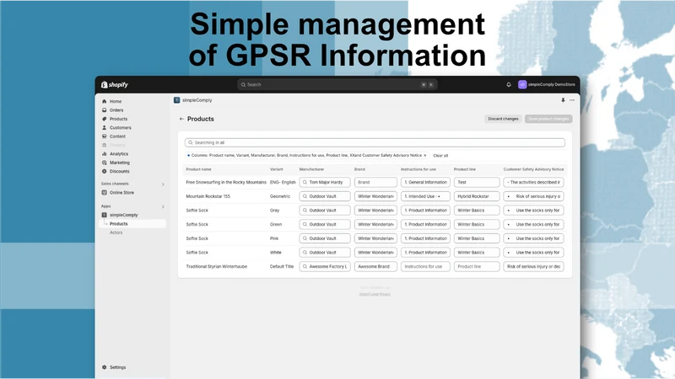Edit Manufacturer for Softie Sock Gray
The height and width of the screenshot is (379, 675).
[325, 211]
